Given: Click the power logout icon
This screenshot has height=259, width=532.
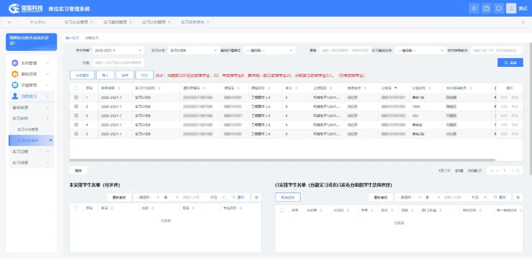Looking at the screenshot, I should (499, 8).
